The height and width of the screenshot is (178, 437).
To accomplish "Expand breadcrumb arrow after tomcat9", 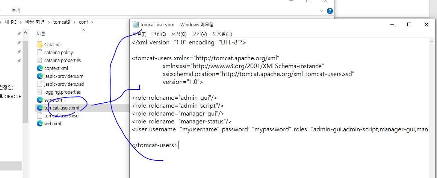I will (74, 22).
